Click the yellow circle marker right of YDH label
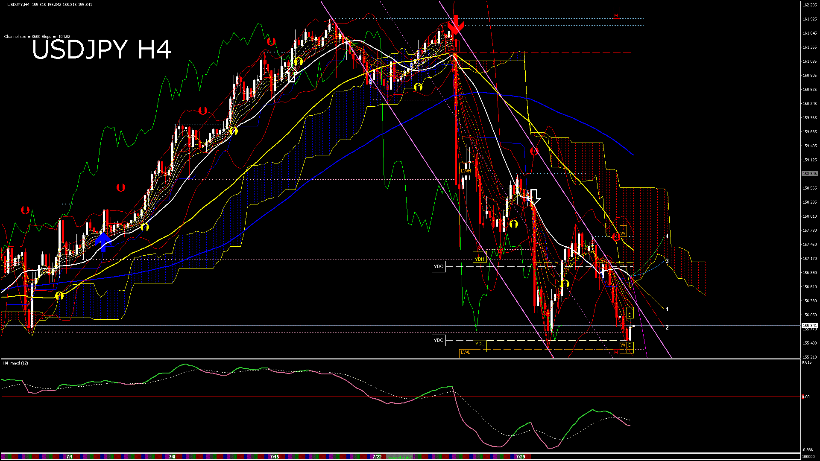Screen dimensions: 820x461 (x=513, y=224)
